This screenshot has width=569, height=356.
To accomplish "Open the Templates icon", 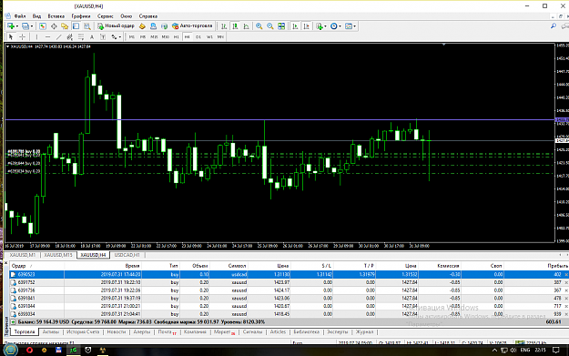I will pos(349,26).
